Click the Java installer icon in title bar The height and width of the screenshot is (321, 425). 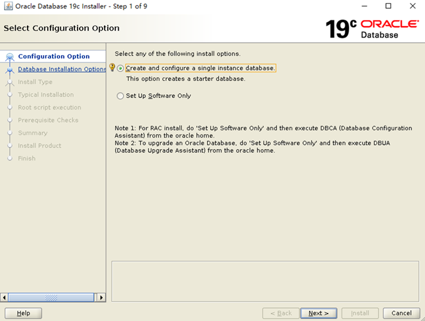pos(8,6)
